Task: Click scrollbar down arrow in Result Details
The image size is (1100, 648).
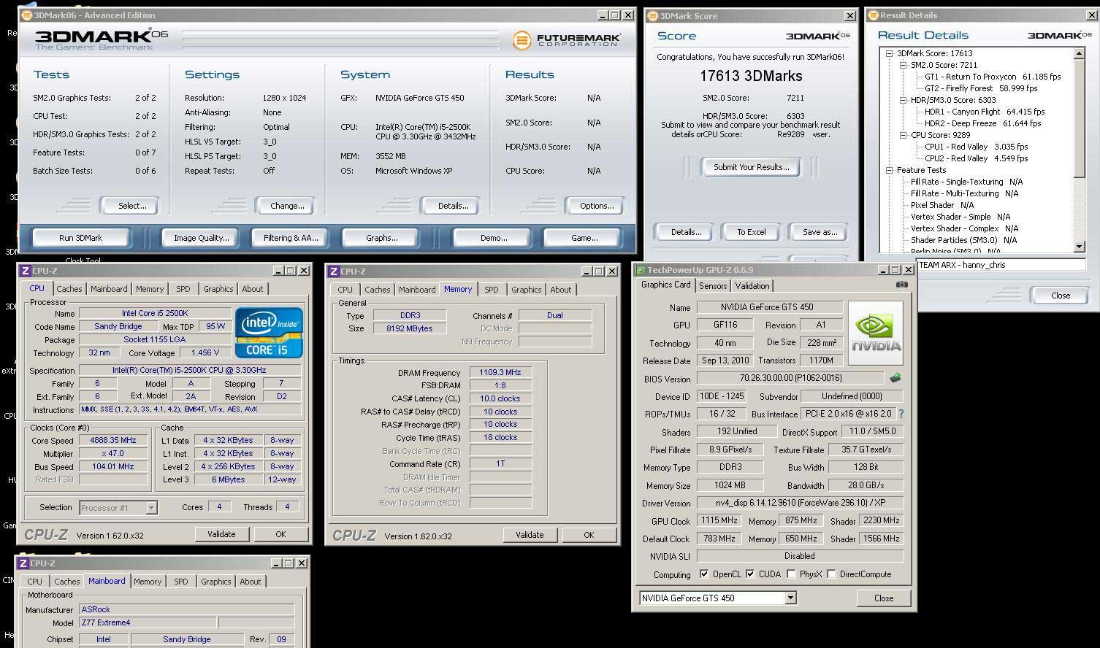Action: coord(1080,247)
